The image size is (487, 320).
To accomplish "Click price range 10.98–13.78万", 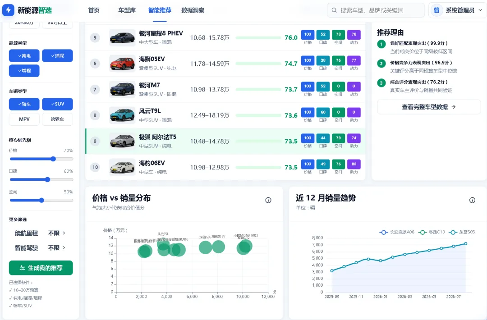I will pyautogui.click(x=210, y=89).
